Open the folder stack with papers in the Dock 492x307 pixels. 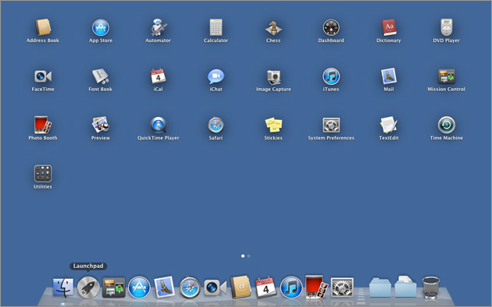point(405,286)
